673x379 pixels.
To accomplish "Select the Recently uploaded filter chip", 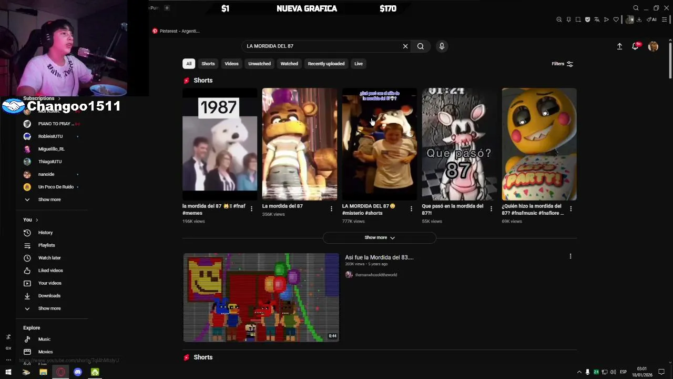I will pyautogui.click(x=327, y=64).
